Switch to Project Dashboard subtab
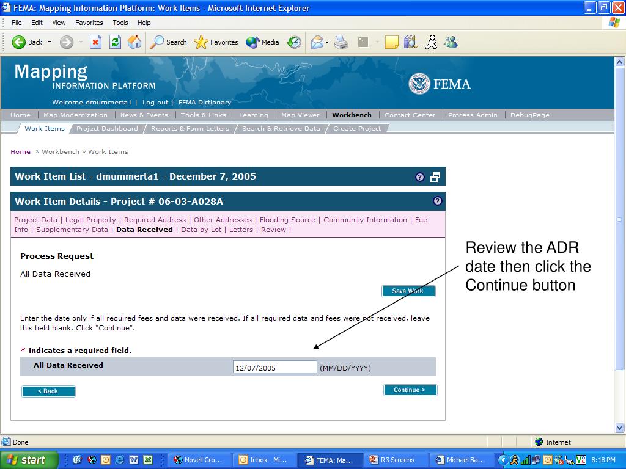 (107, 128)
